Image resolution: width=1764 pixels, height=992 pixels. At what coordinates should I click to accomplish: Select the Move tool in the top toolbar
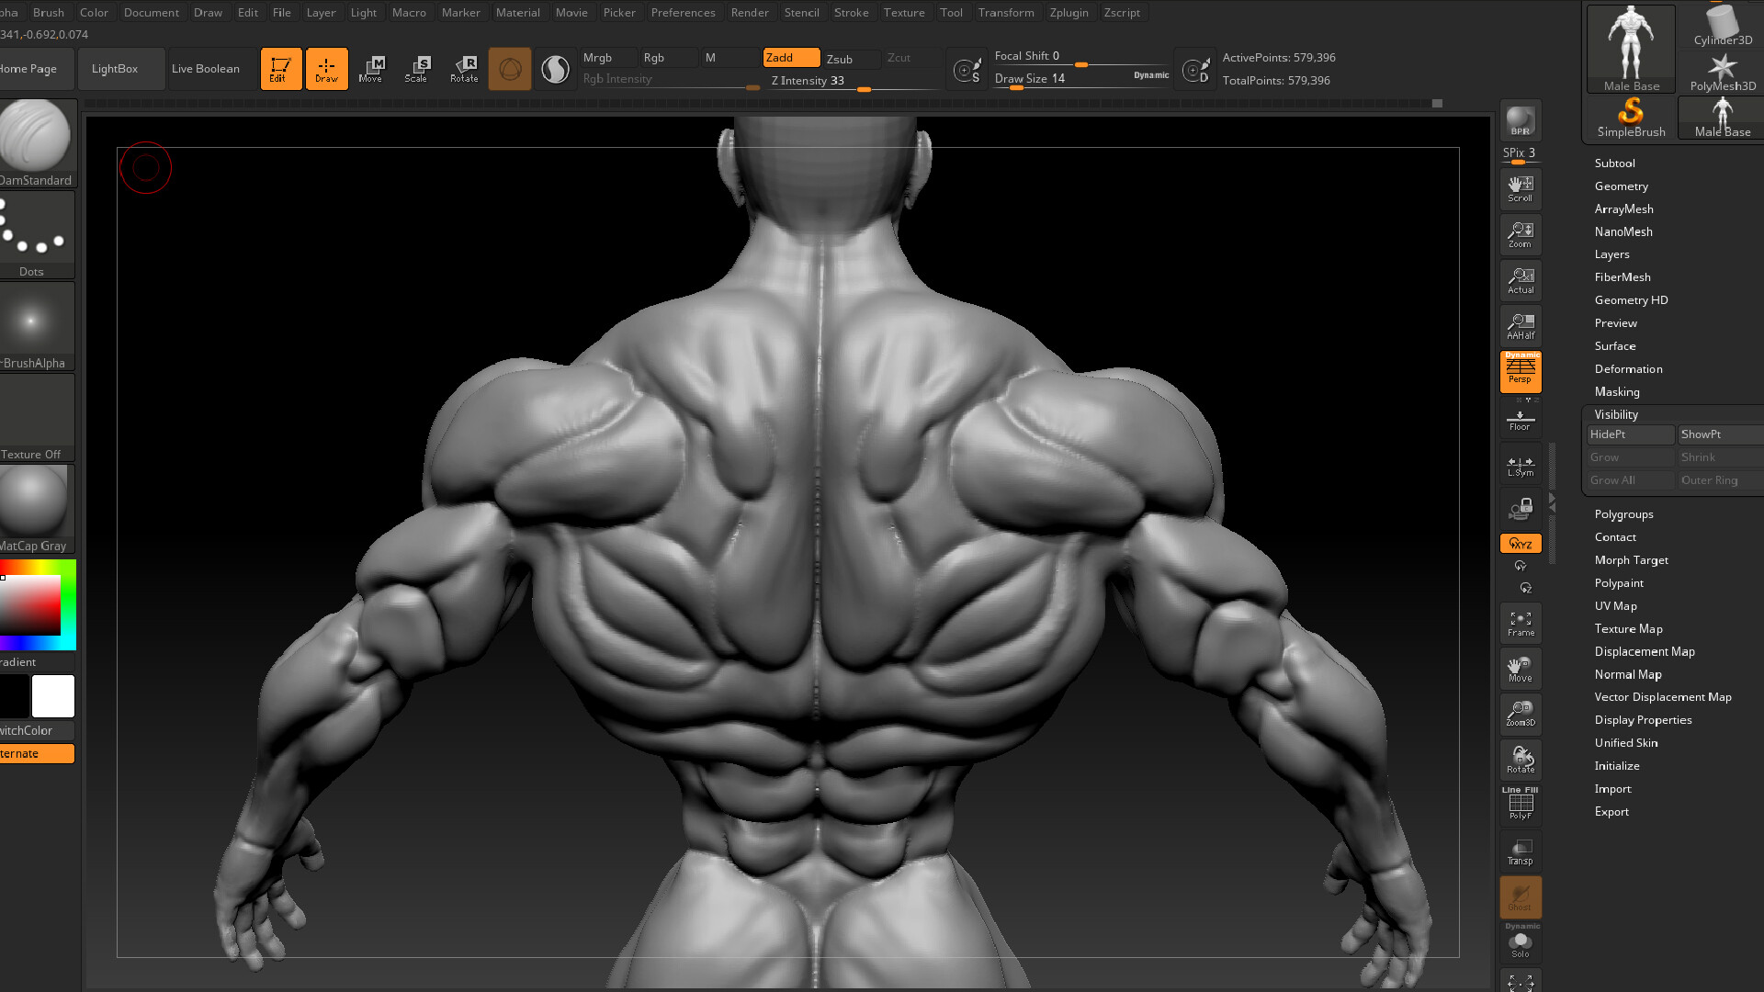[372, 68]
